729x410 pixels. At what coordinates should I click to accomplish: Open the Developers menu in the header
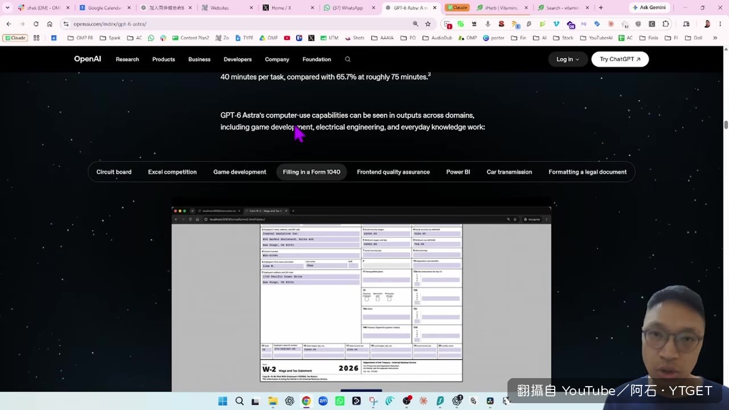(237, 59)
